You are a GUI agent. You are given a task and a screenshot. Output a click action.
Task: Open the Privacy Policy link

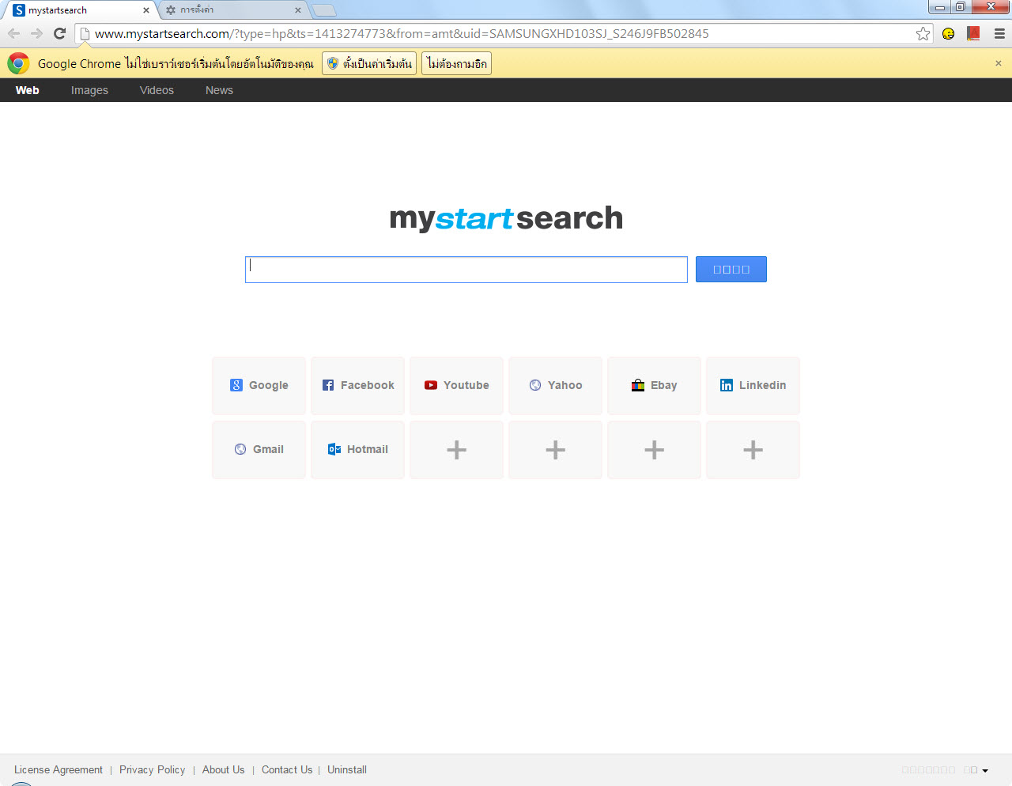153,769
